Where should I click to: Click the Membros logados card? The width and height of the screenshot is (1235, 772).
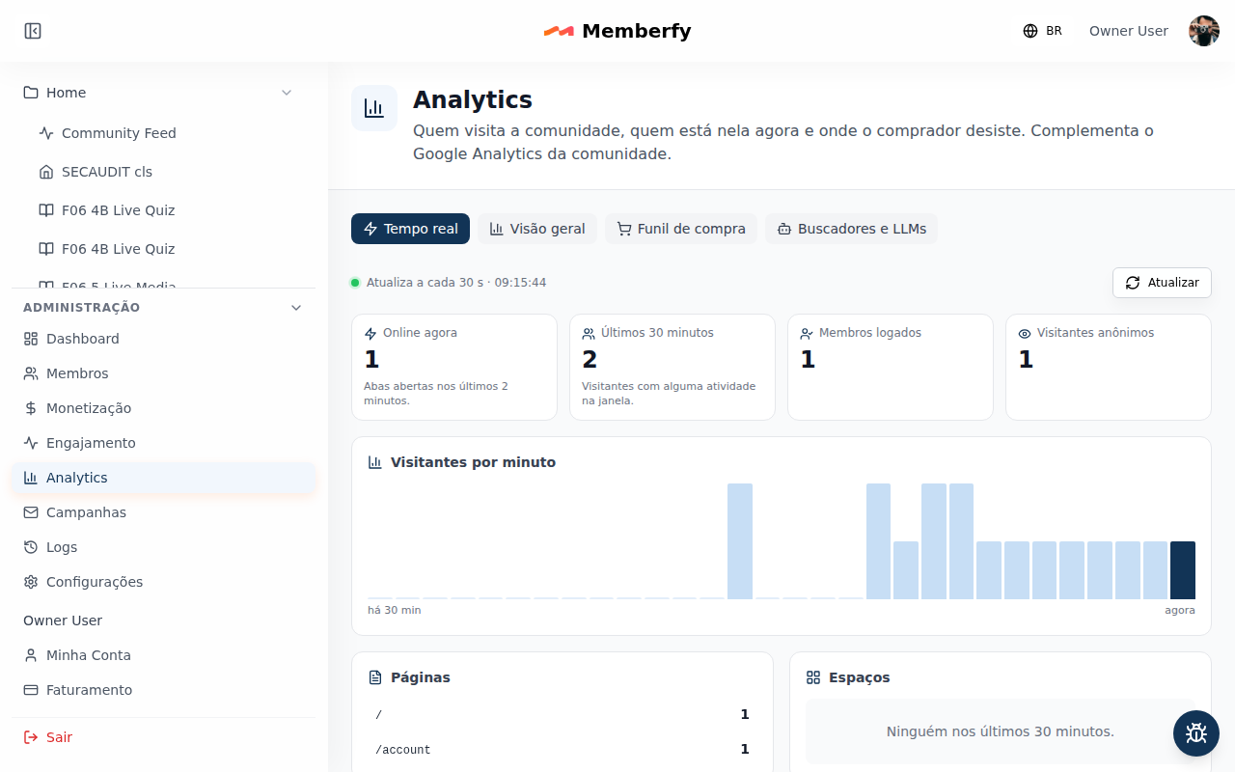(x=891, y=367)
